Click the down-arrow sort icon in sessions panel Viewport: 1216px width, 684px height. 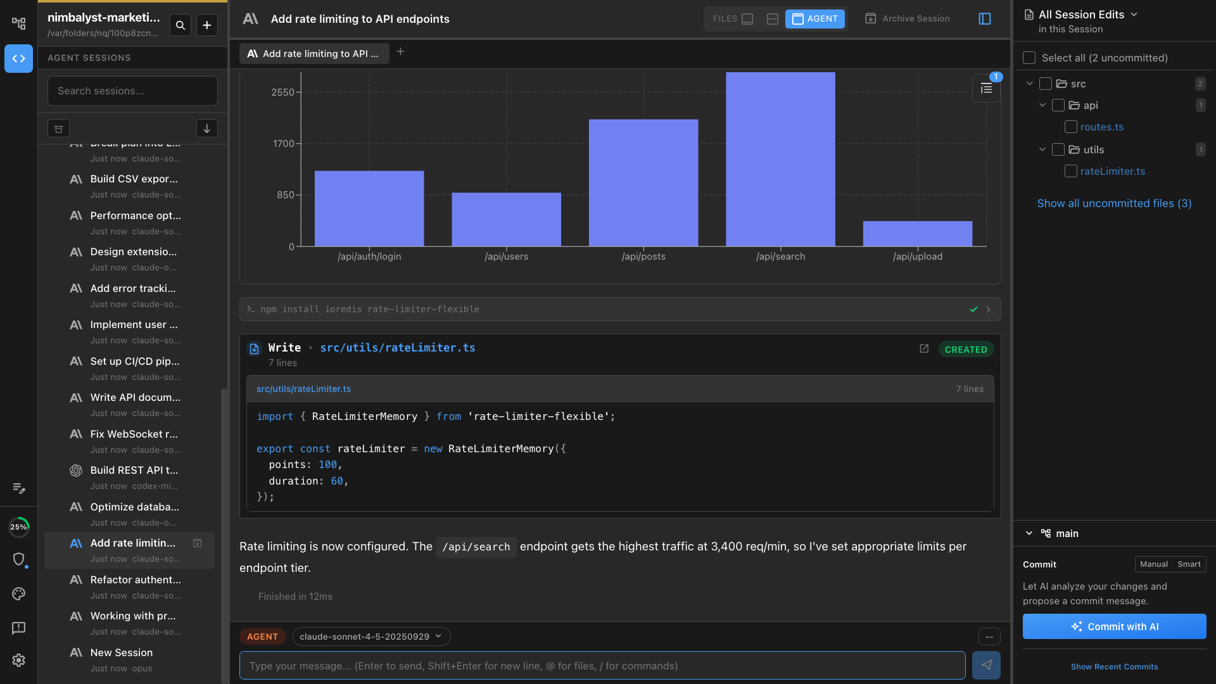(206, 129)
